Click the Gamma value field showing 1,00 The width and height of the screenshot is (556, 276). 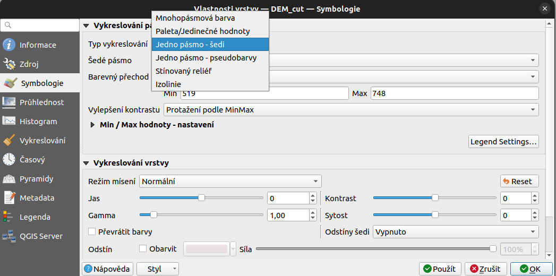[x=288, y=215]
